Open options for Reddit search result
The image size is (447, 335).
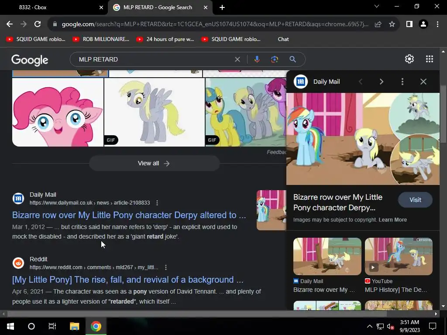(165, 267)
